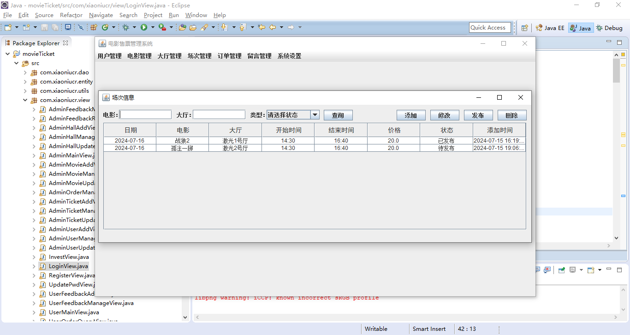This screenshot has height=335, width=630.
Task: Open the Run button dropdown arrow
Action: tap(153, 27)
